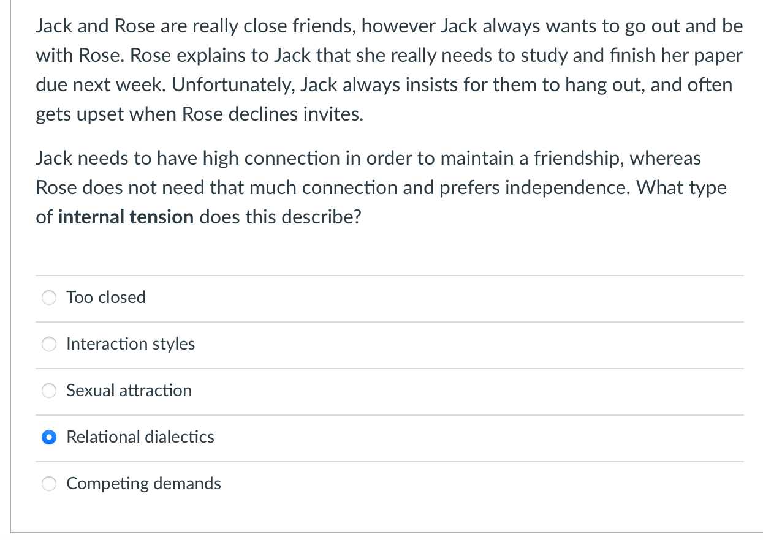Click the "Sexual attraction" answer label text
Screen dimensions: 763x540
pyautogui.click(x=129, y=391)
